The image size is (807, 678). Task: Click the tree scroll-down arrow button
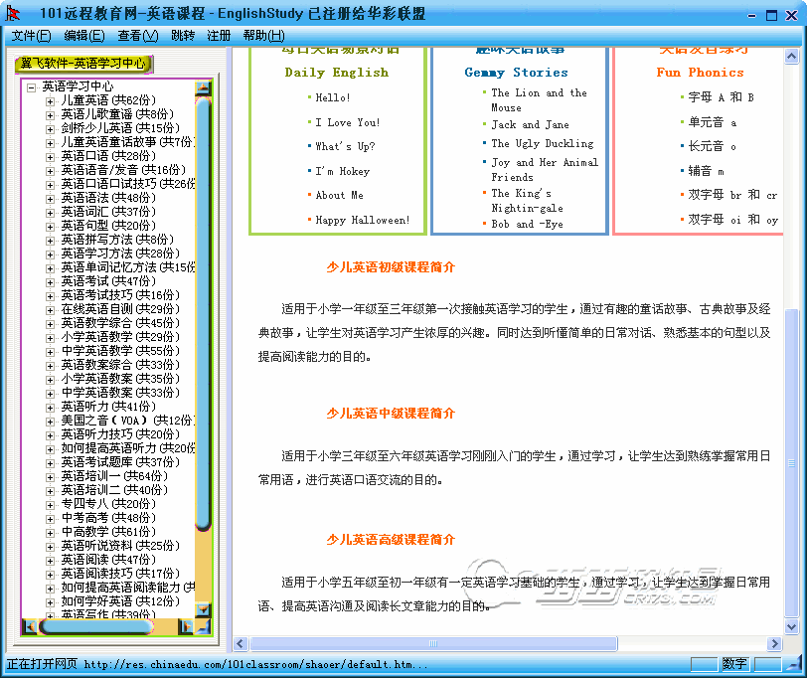(x=204, y=609)
